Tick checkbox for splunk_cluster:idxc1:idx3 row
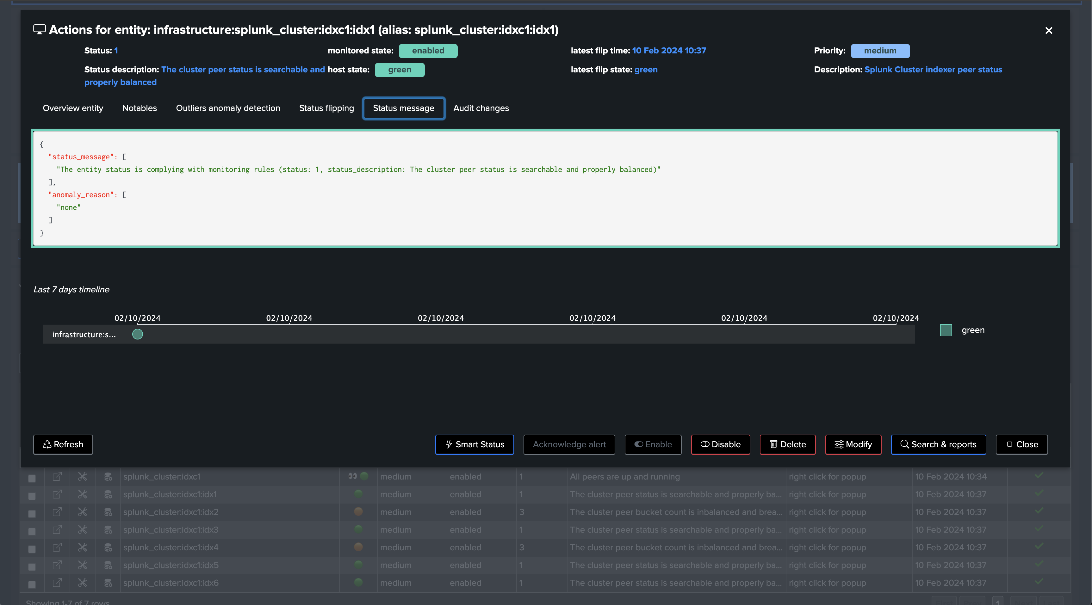The width and height of the screenshot is (1092, 605). (32, 531)
